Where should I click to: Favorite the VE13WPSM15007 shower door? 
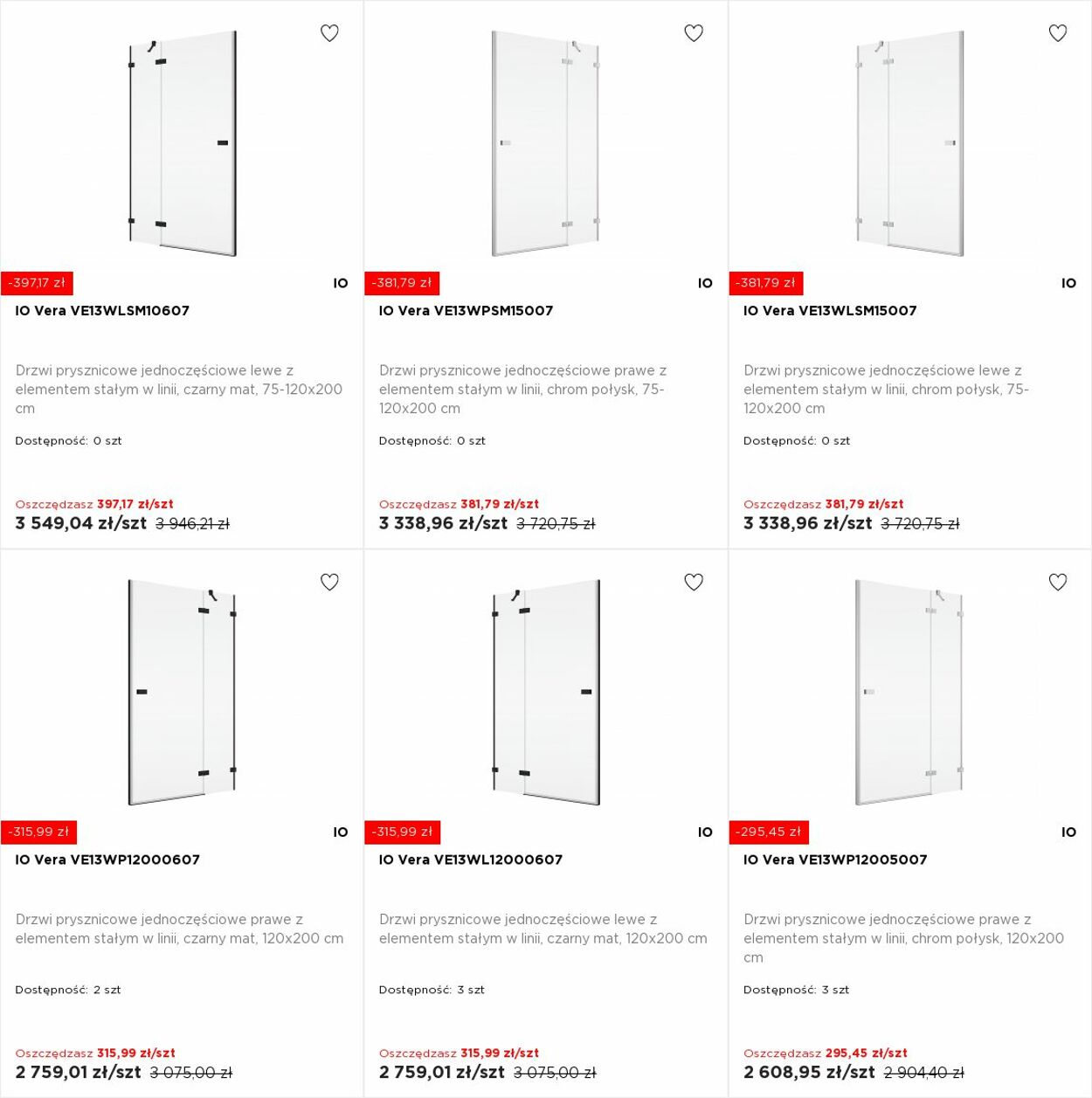[x=694, y=33]
